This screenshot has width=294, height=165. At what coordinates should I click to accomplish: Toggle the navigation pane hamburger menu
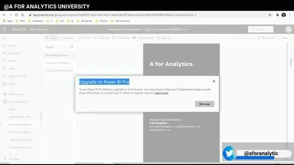tap(5, 38)
